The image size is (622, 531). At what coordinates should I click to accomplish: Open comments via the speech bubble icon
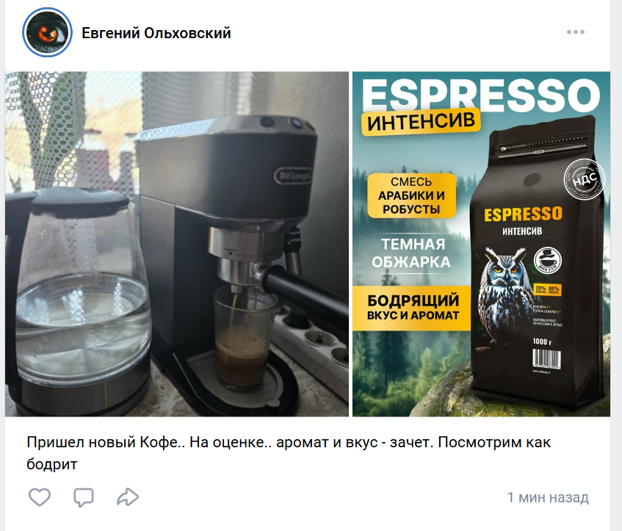(83, 497)
